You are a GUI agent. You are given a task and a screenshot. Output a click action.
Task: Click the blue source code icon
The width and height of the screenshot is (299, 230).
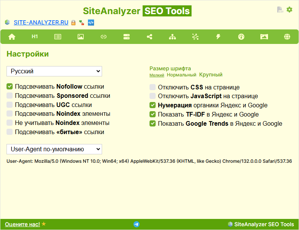[x=91, y=23]
